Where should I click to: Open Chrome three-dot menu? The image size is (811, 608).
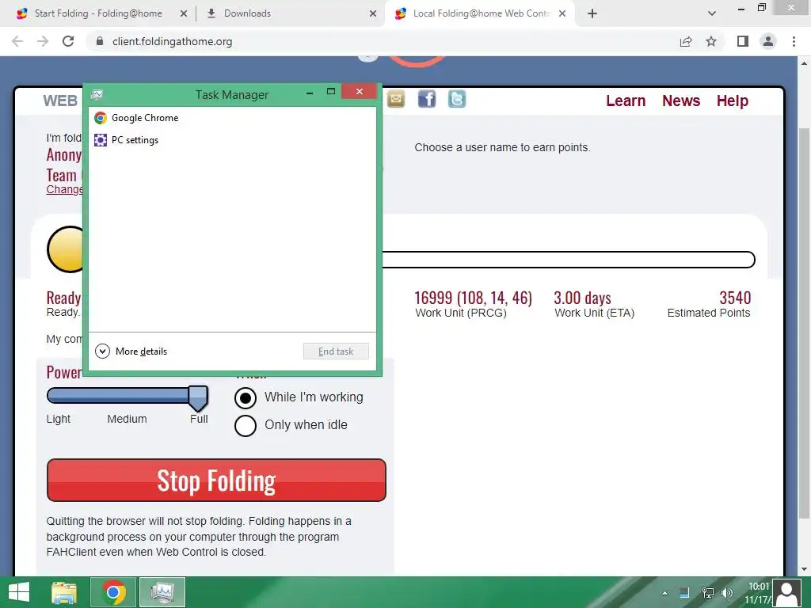(x=794, y=41)
